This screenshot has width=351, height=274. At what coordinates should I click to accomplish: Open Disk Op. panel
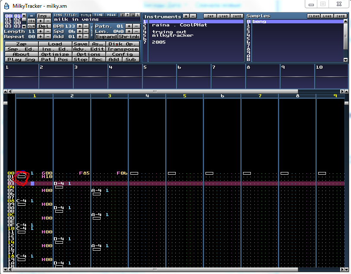point(123,44)
